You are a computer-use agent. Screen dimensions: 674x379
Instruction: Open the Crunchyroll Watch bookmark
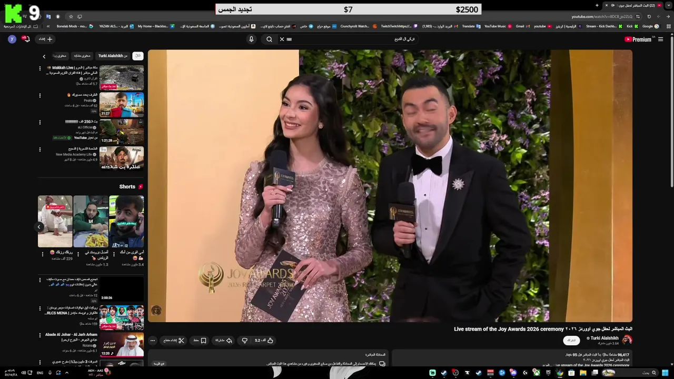(x=358, y=26)
